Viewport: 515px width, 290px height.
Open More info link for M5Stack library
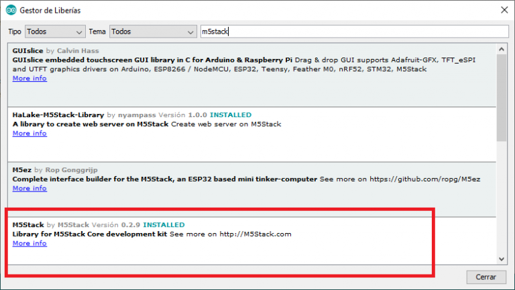pyautogui.click(x=30, y=243)
